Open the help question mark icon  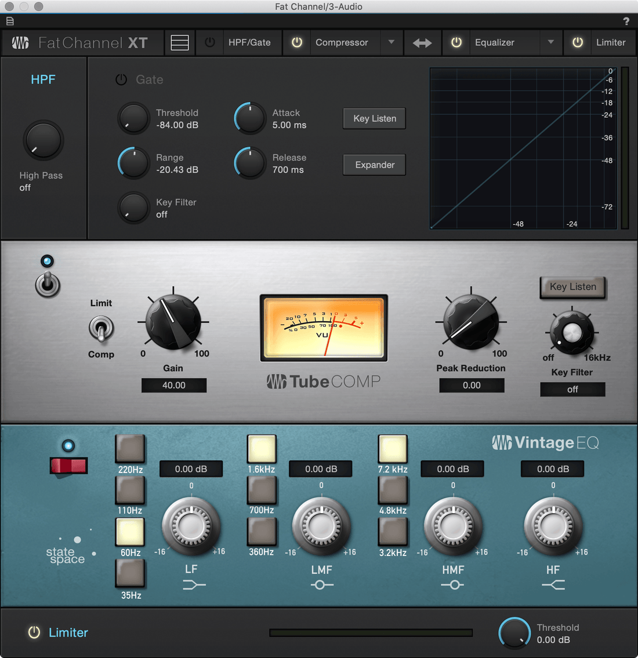[626, 21]
